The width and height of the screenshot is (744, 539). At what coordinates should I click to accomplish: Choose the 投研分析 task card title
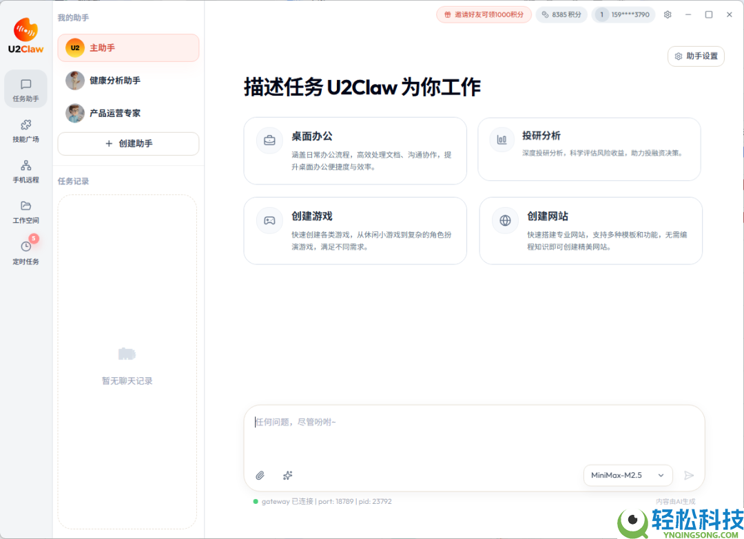click(541, 136)
